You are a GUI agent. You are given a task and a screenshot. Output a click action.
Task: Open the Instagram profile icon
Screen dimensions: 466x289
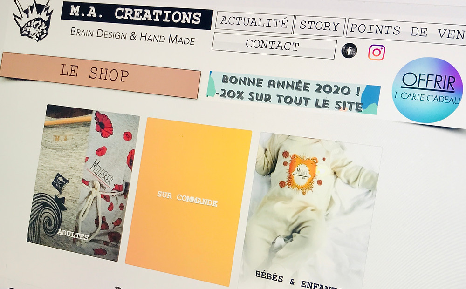[377, 53]
